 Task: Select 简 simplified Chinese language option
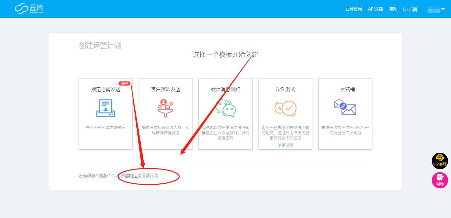coord(415,9)
